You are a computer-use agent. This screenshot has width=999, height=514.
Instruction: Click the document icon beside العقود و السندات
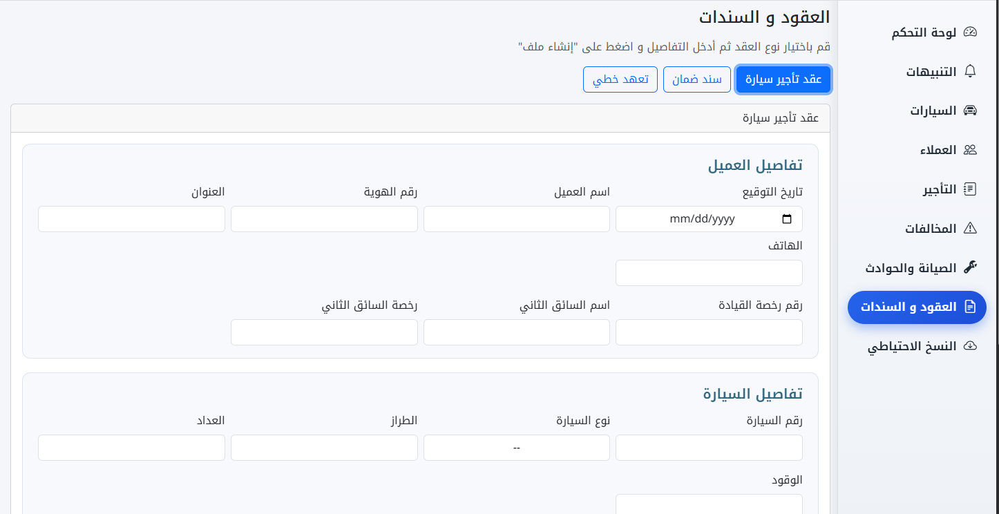coord(970,307)
